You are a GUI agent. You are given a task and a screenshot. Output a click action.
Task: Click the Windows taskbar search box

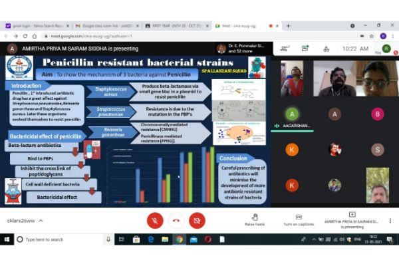pos(60,239)
